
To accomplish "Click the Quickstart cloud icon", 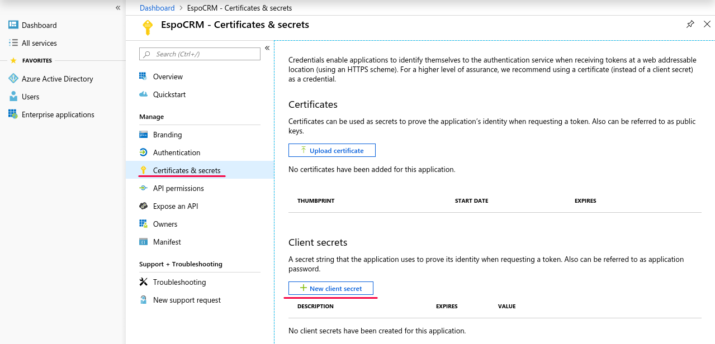I will 143,94.
